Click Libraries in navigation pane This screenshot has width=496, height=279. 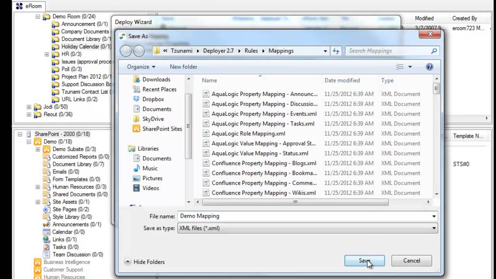pyautogui.click(x=148, y=148)
